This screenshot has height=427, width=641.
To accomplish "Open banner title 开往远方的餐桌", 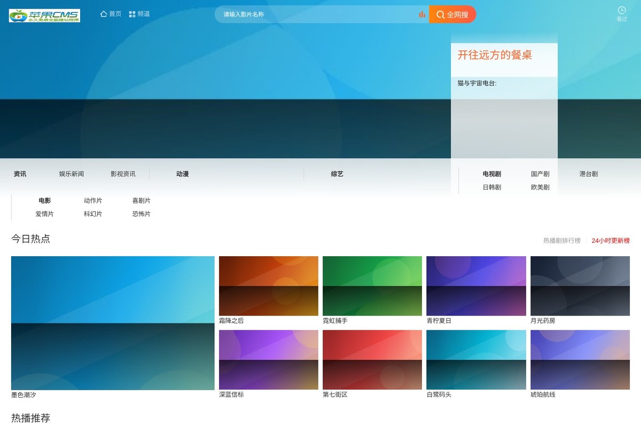I will pos(495,55).
